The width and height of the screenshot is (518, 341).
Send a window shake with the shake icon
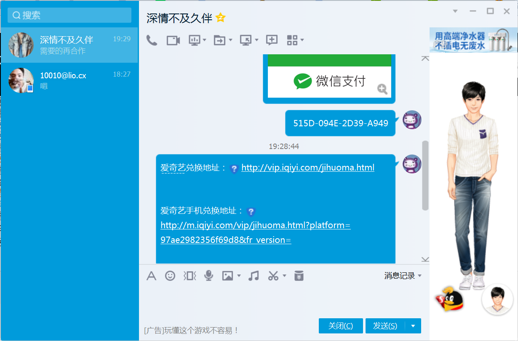click(190, 276)
